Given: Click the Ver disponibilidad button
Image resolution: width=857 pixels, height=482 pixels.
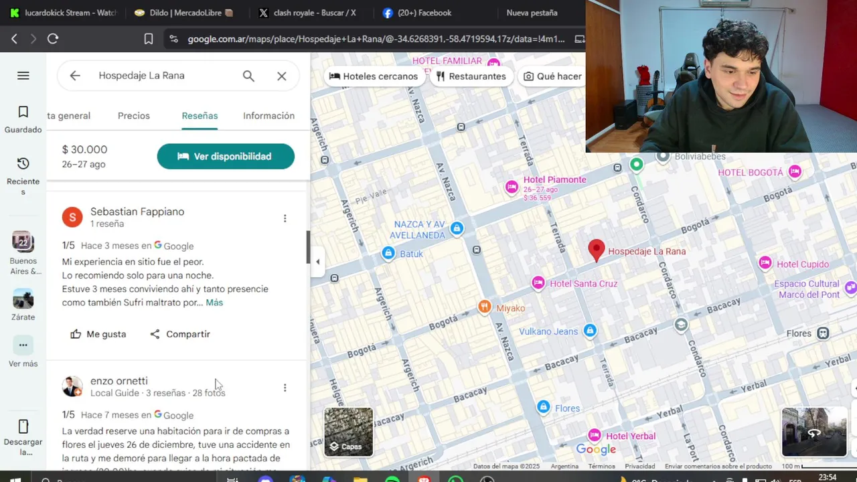Looking at the screenshot, I should click(x=226, y=156).
